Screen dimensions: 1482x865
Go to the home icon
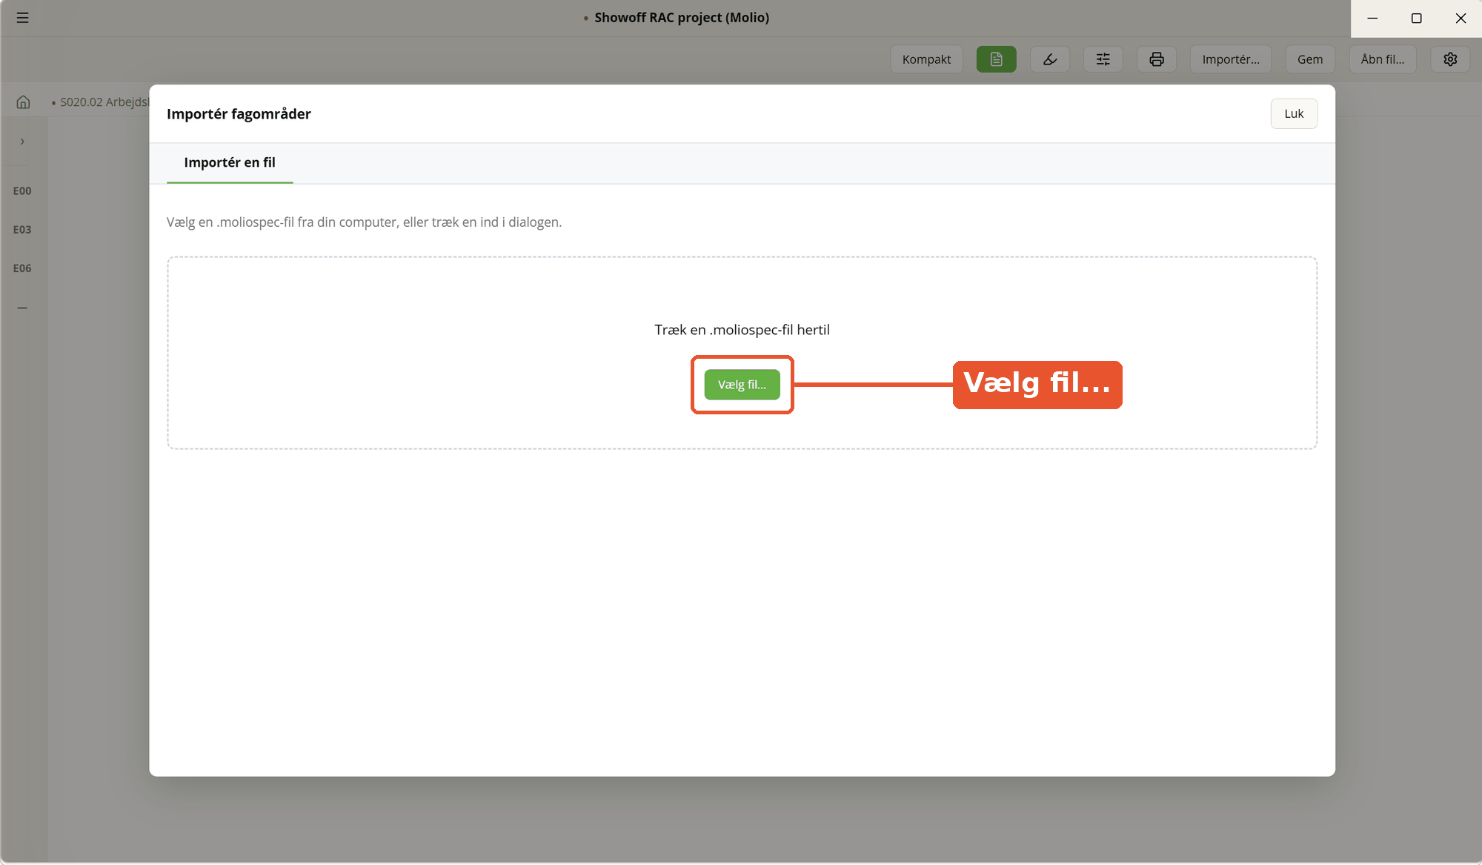point(24,102)
